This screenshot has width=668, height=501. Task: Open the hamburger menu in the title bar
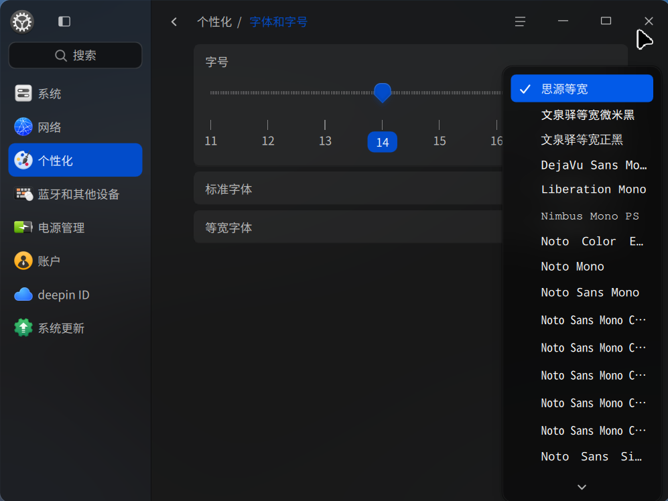[520, 21]
